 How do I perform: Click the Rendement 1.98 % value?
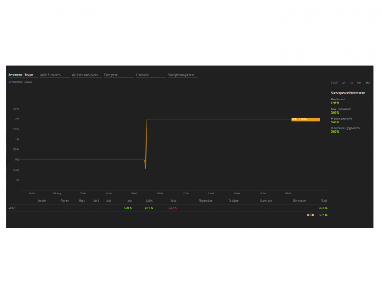pos(335,103)
